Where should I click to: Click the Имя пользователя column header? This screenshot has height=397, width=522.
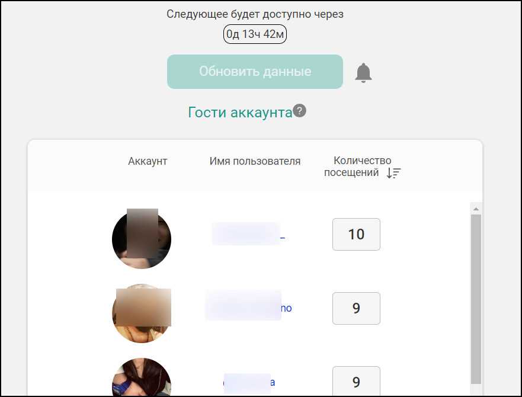255,161
